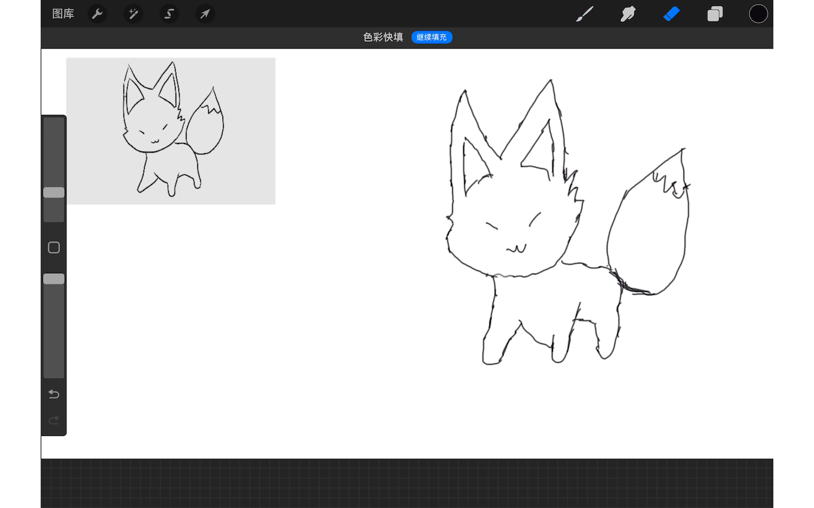814x508 pixels.
Task: Click the brush size slider handle
Action: pyautogui.click(x=54, y=193)
